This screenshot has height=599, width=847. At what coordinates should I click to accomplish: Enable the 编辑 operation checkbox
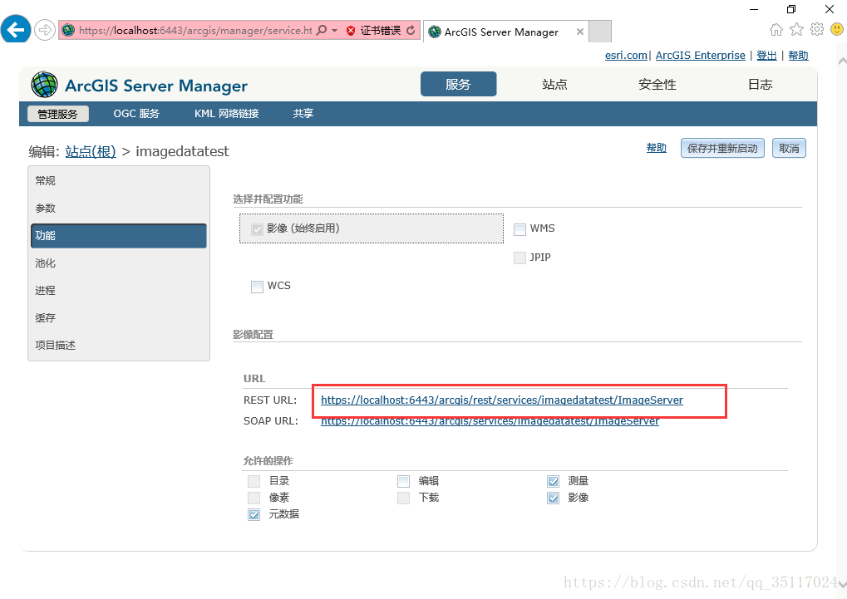[403, 481]
